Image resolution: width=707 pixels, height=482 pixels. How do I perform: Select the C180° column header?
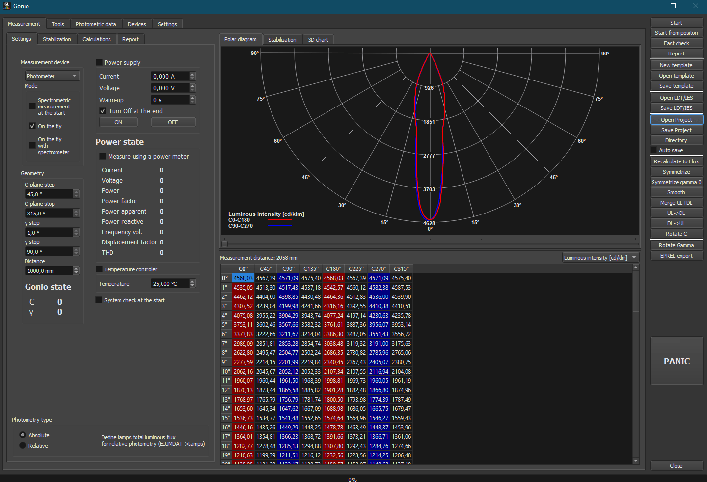pyautogui.click(x=333, y=268)
